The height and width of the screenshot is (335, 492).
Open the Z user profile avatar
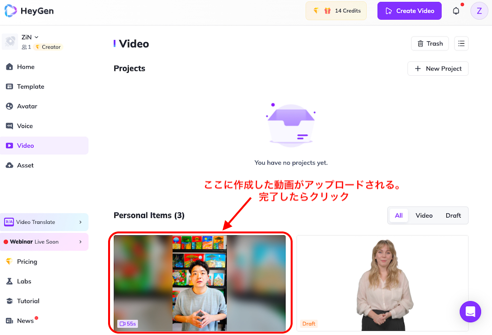click(x=479, y=11)
